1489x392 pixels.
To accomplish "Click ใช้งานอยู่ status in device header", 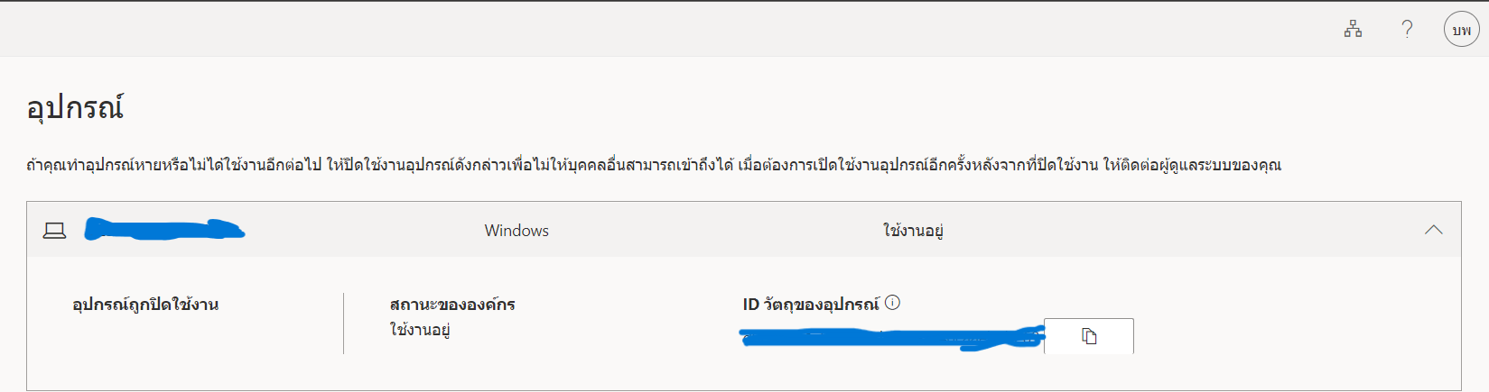I will (x=913, y=231).
